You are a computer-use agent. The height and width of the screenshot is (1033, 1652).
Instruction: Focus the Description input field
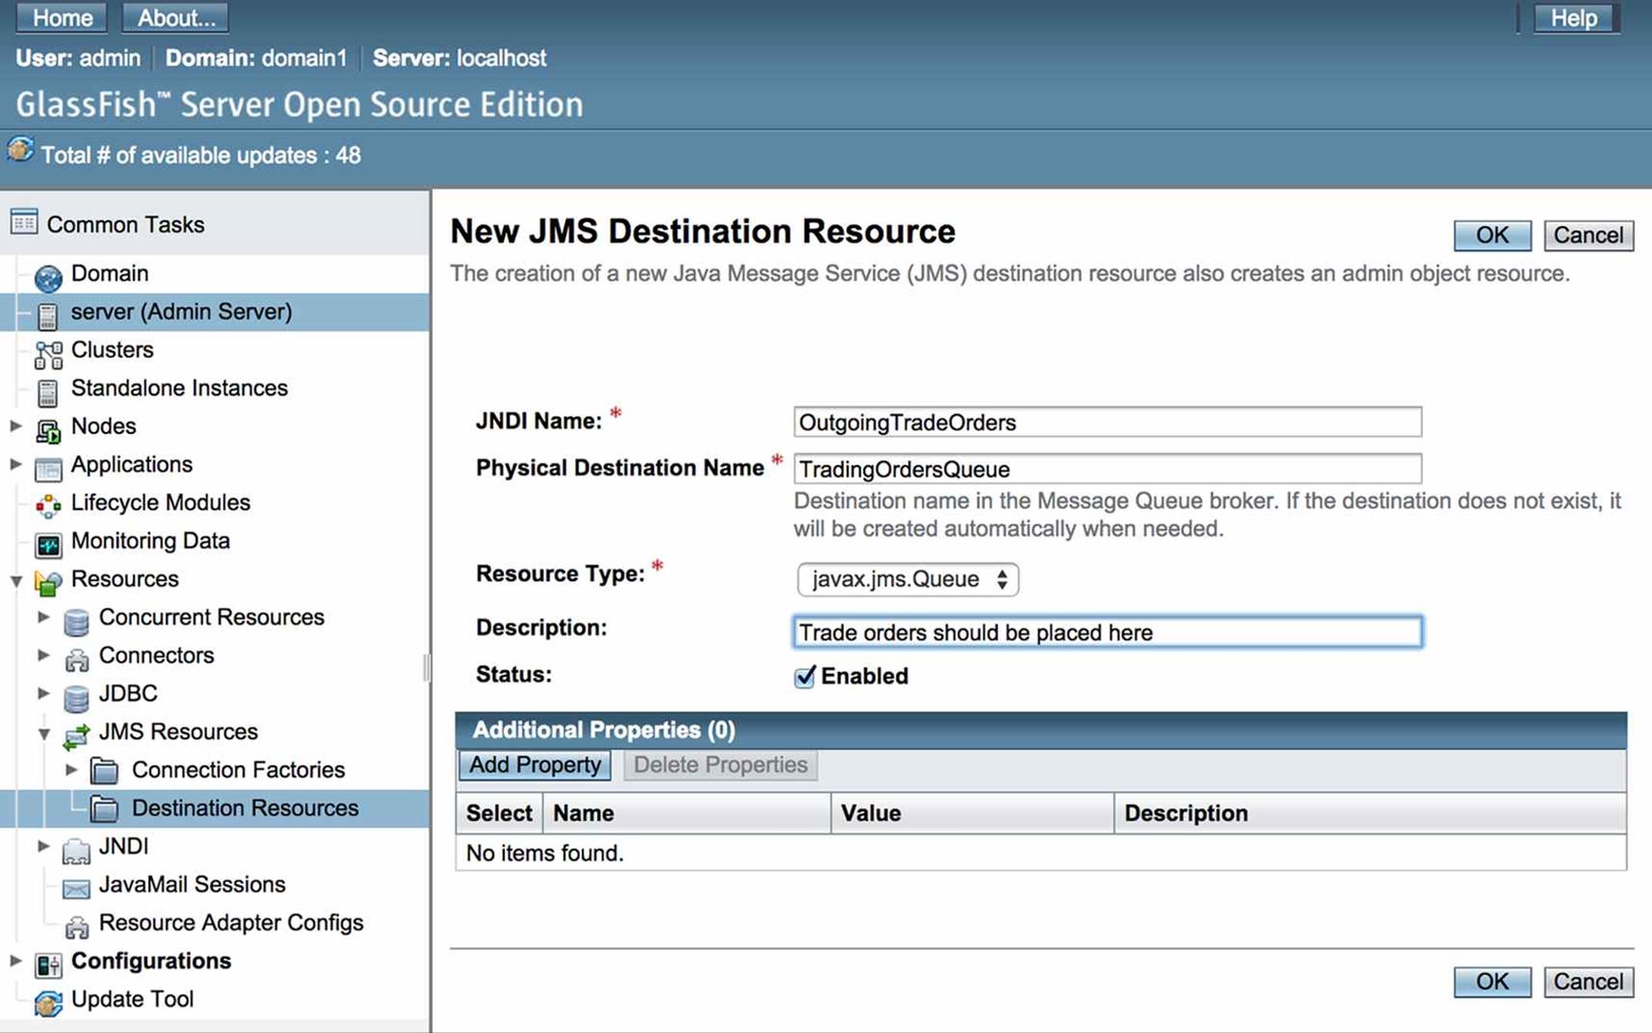(x=1107, y=632)
